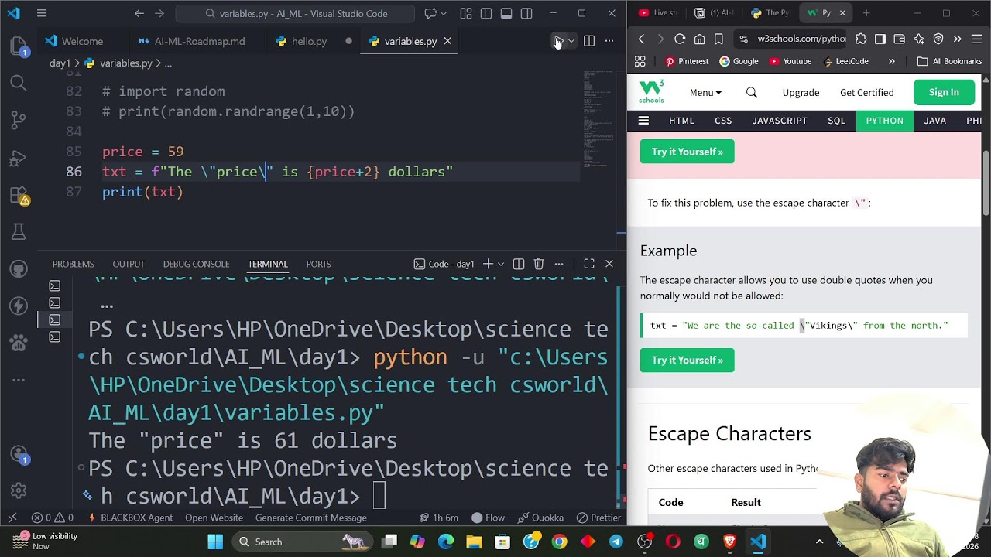Open the Pinterest bookmark
Viewport: 991px width, 557px height.
pyautogui.click(x=687, y=61)
